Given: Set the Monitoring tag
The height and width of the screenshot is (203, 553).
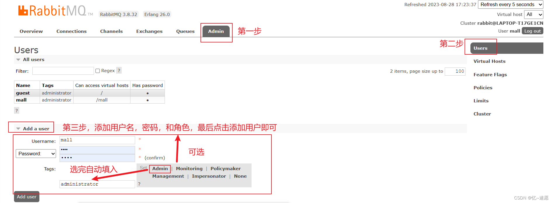Looking at the screenshot, I should coord(189,169).
